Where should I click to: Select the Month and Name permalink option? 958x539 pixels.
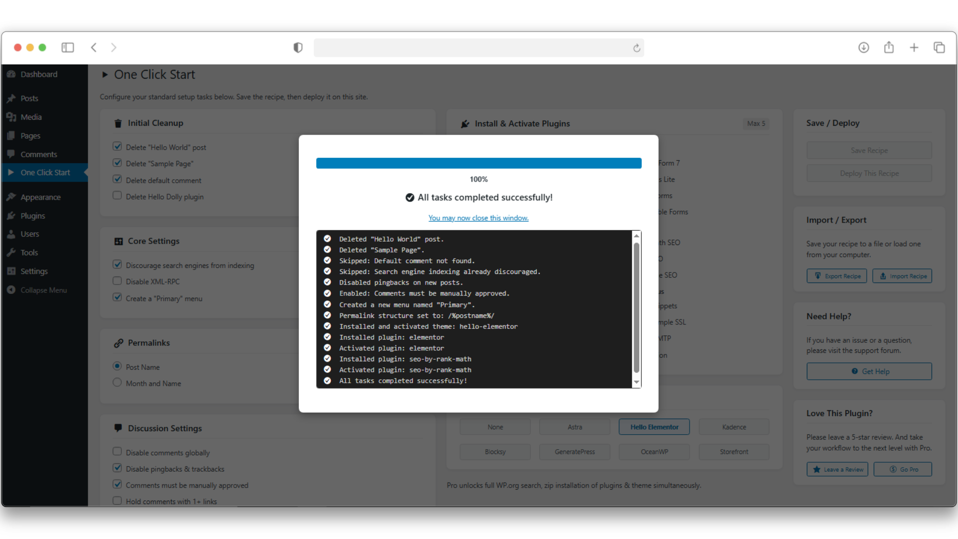117,382
